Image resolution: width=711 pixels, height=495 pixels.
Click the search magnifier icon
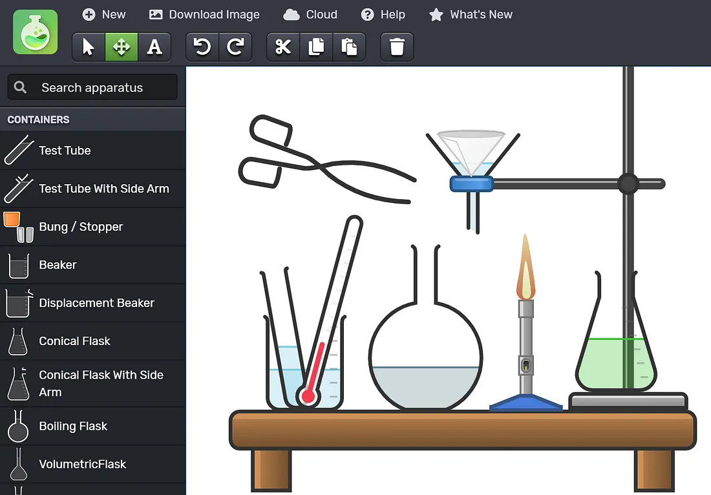coord(20,87)
